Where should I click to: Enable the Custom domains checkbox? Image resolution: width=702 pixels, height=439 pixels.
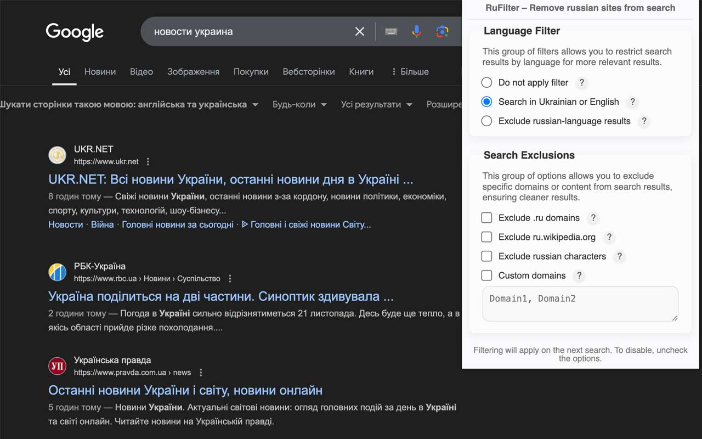[x=486, y=275]
